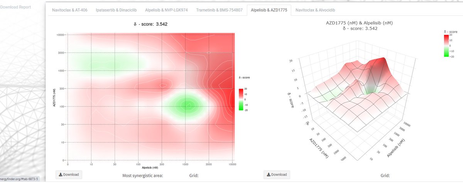
Task: Click the heatmap δ-score 3.542 heading
Action: coord(151,24)
